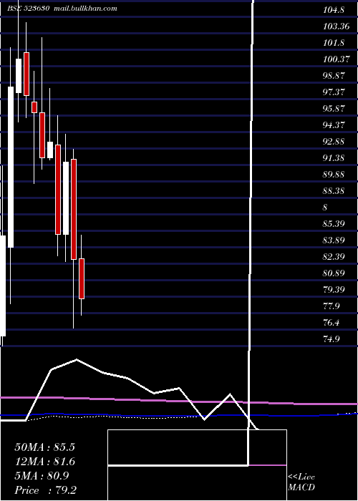Viewport: 358px width, 501px height.
Task: Click the 80.89 axis value
Action: click(334, 273)
